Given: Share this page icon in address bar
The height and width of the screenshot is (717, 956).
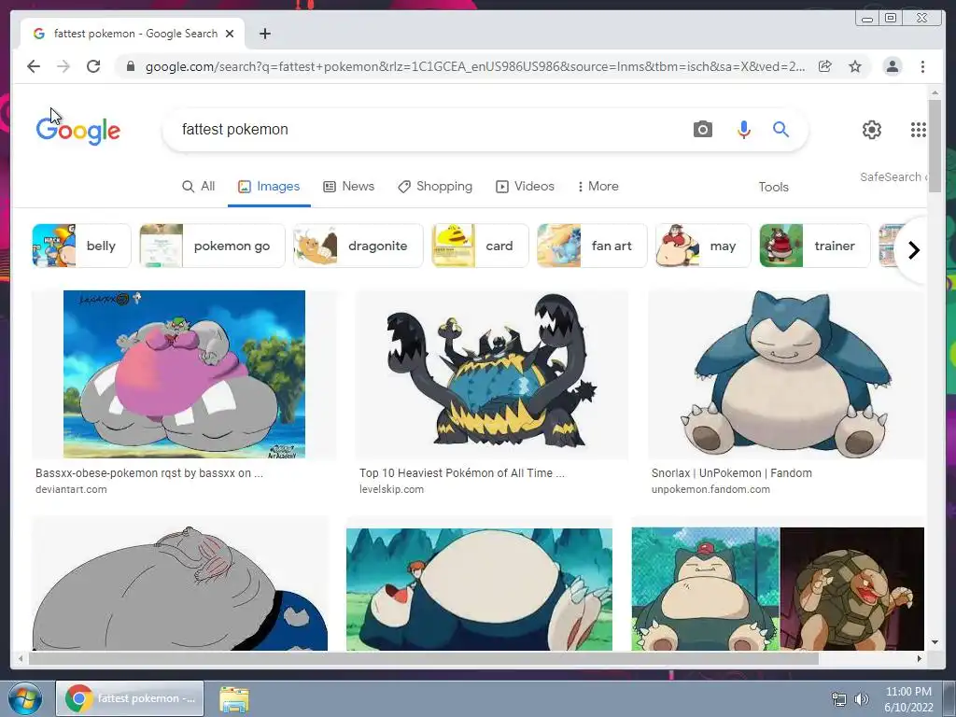Looking at the screenshot, I should pyautogui.click(x=825, y=66).
